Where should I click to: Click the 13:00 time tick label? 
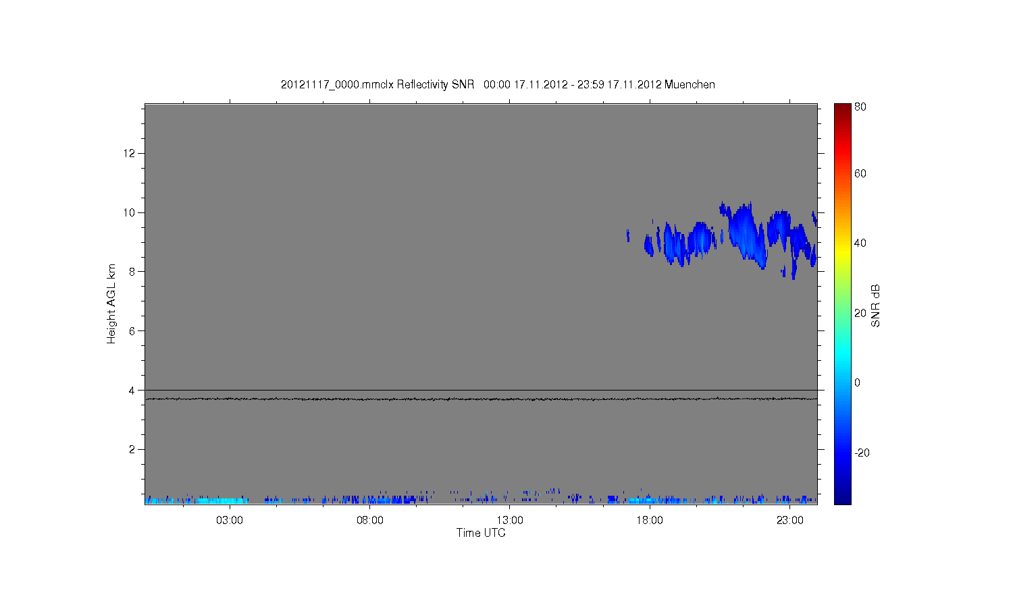coord(510,521)
